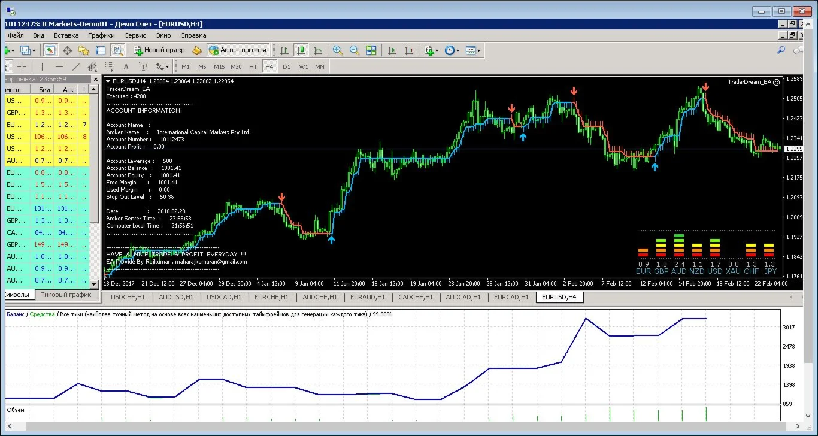
Task: Select the crosshair cursor tool
Action: pyautogui.click(x=22, y=66)
